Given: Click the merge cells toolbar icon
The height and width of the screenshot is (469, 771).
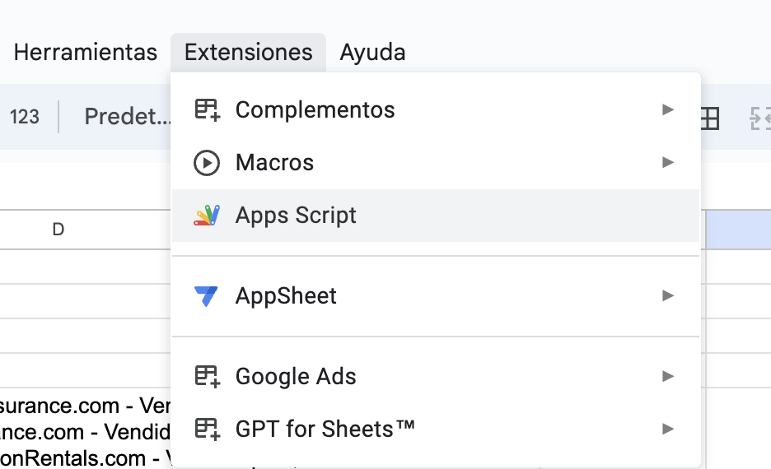Looking at the screenshot, I should point(759,119).
